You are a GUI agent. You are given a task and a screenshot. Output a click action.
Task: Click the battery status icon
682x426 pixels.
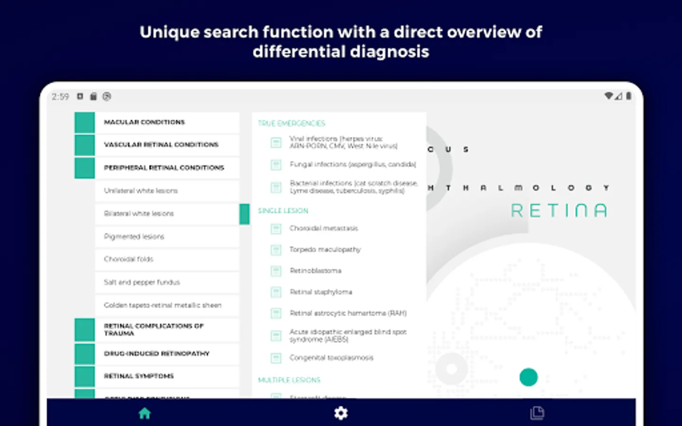[628, 96]
